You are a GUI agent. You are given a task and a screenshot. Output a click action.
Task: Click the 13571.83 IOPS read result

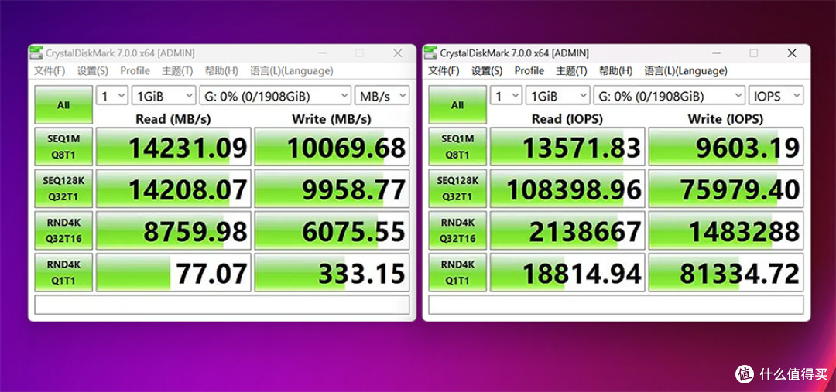(x=567, y=146)
